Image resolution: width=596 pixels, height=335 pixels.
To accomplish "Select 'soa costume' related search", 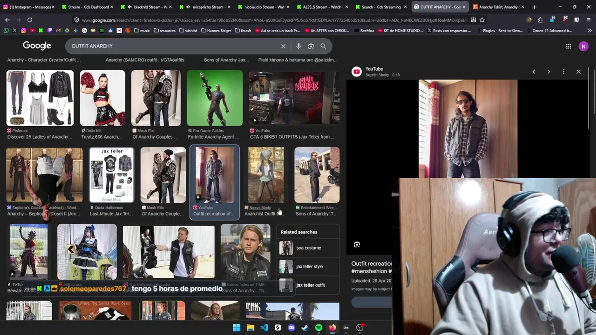I will (308, 248).
